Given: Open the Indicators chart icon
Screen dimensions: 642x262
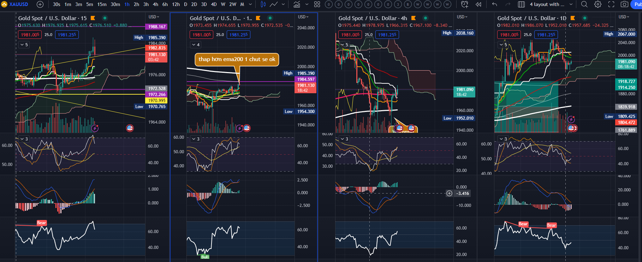Looking at the screenshot, I should pos(297,4).
